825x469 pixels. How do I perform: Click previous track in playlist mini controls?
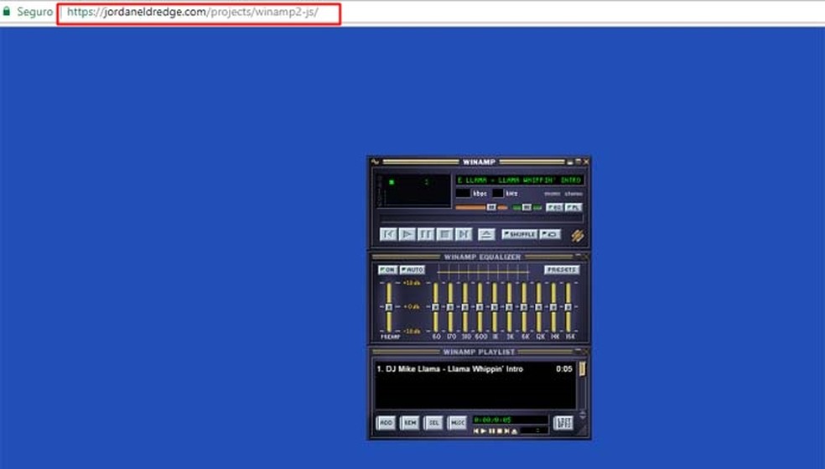476,431
